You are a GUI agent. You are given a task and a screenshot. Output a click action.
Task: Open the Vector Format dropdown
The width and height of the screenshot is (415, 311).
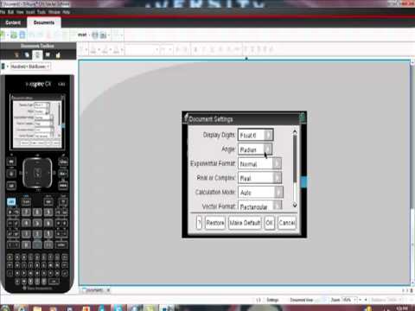click(259, 206)
